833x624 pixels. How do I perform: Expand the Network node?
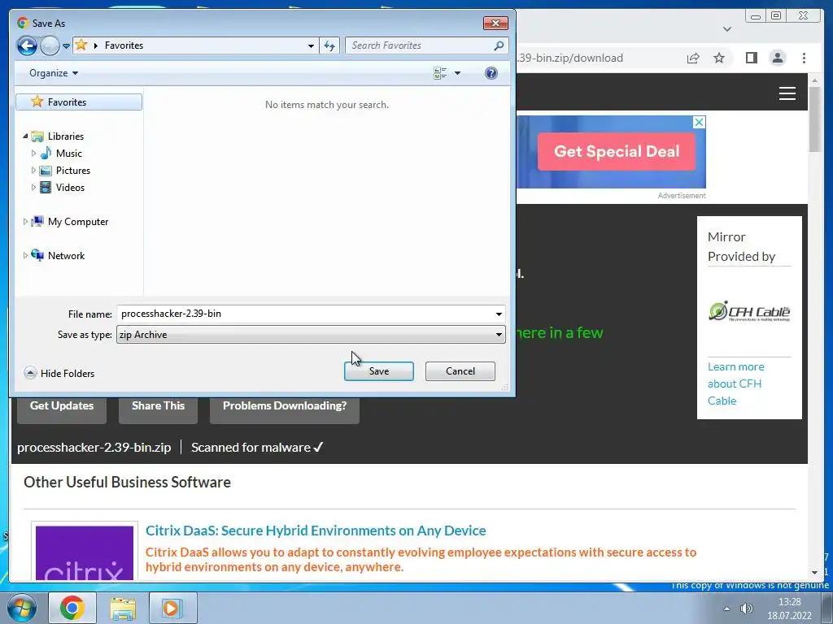pos(25,256)
